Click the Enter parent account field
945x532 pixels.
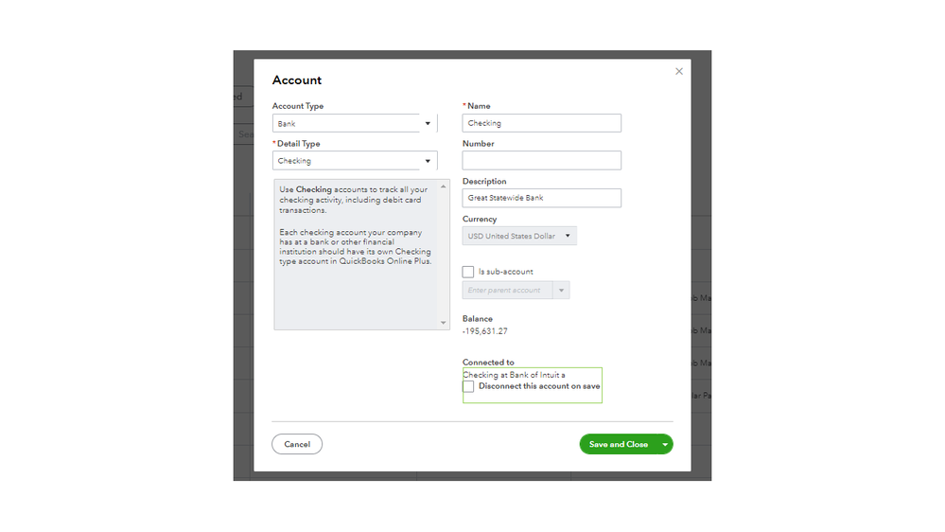click(x=506, y=291)
